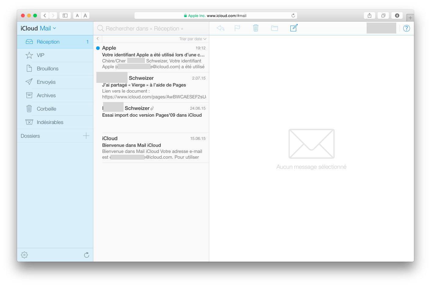431x286 pixels.
Task: Collapse the mailbox list with chevron
Action: [x=98, y=39]
